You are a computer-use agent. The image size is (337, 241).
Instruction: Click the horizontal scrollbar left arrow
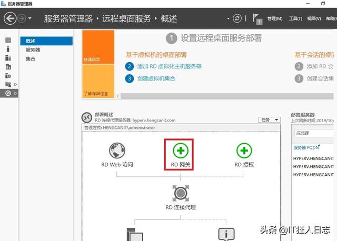pyautogui.click(x=118, y=96)
